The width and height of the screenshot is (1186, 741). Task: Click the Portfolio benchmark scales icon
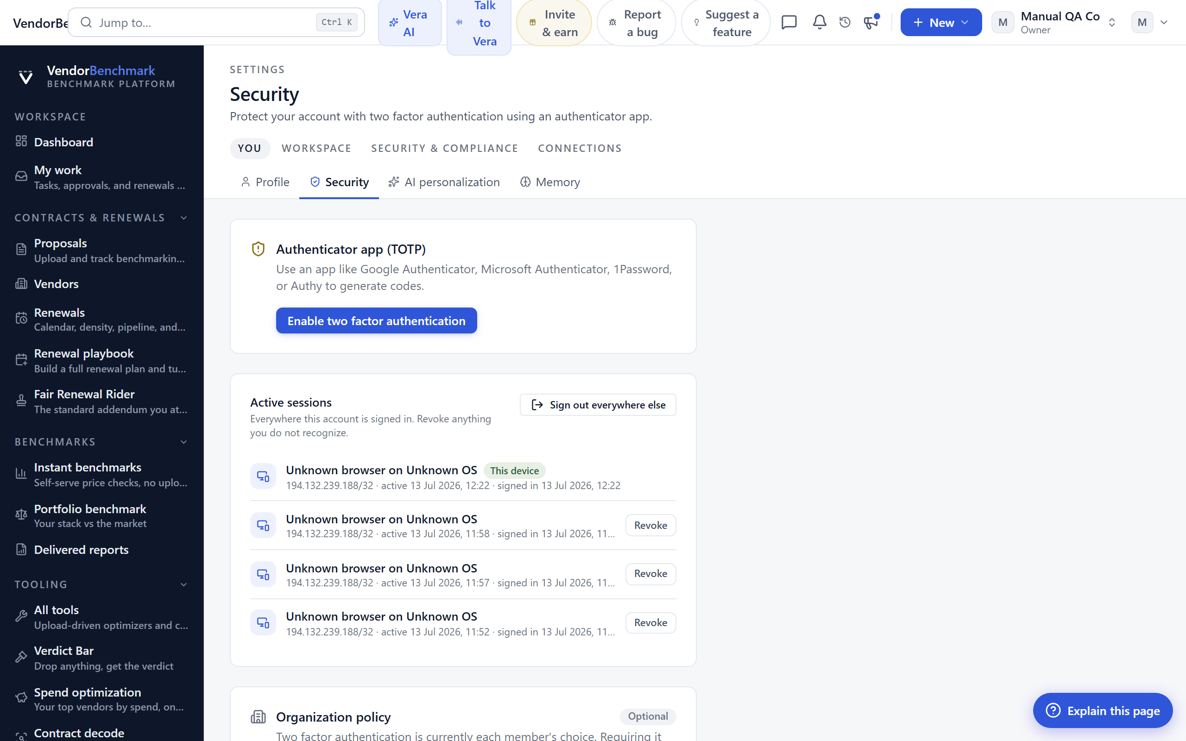[x=21, y=515]
